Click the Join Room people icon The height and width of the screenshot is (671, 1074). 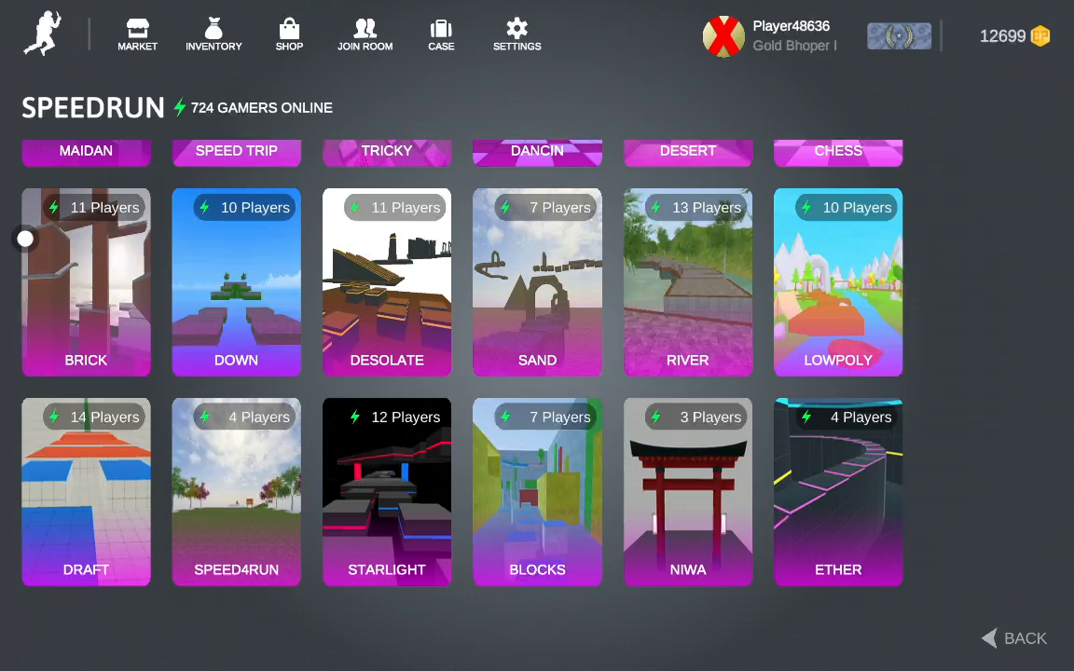(x=365, y=29)
